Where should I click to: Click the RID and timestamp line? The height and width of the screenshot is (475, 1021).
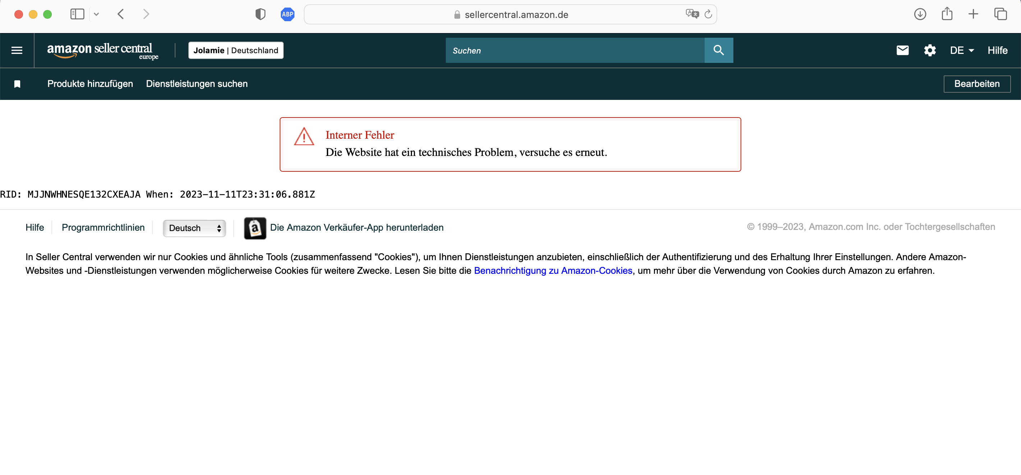pyautogui.click(x=157, y=194)
